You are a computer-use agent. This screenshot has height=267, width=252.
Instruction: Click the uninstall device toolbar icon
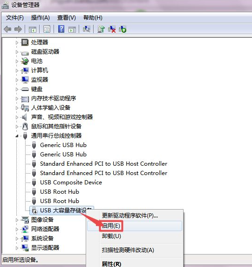[112, 29]
